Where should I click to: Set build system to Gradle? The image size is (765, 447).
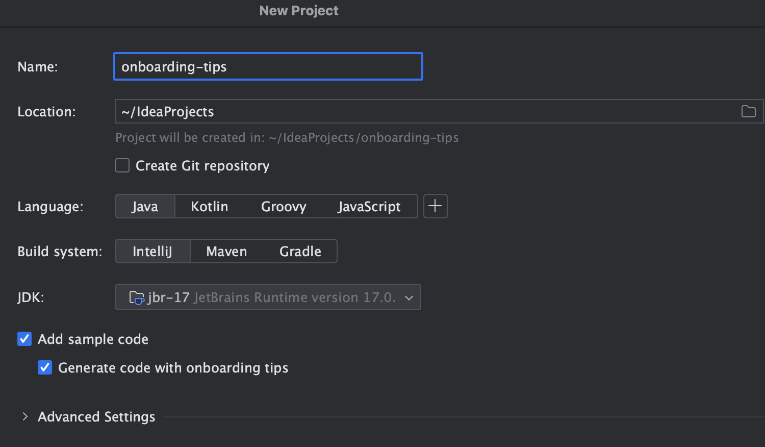pos(300,252)
